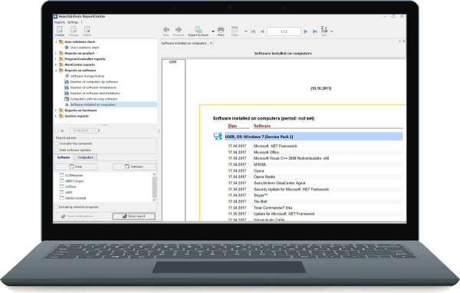Go to previous page arrow
The image size is (460, 293).
pyautogui.click(x=262, y=31)
